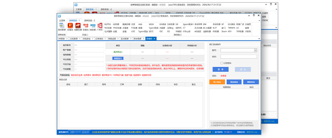This screenshot has width=332, height=138.
Task: Switch to the second ribbon tab ending in 2
Action: [90, 20]
